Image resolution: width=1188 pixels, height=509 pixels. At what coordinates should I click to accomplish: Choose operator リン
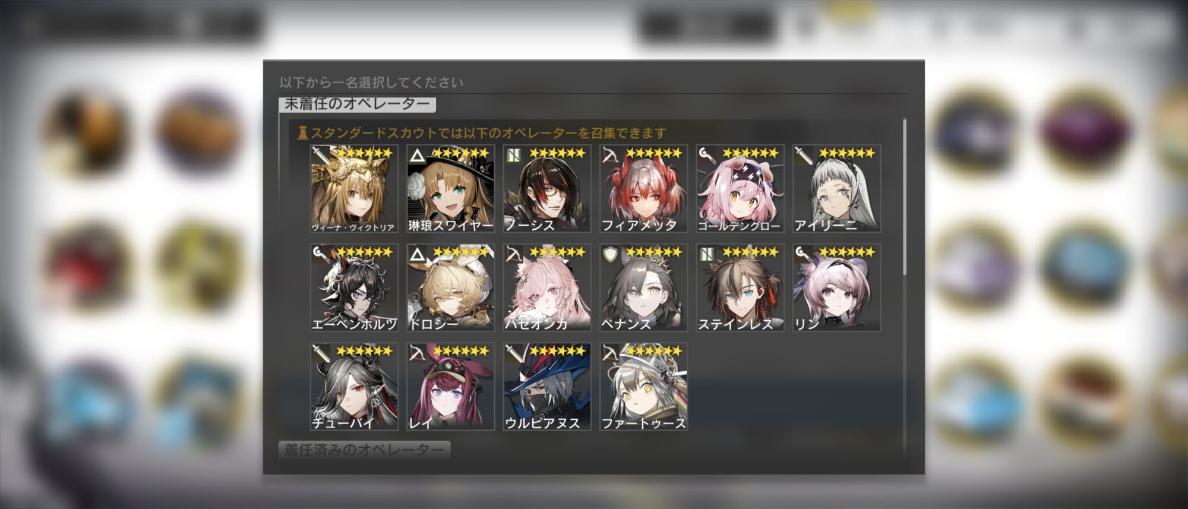836,287
